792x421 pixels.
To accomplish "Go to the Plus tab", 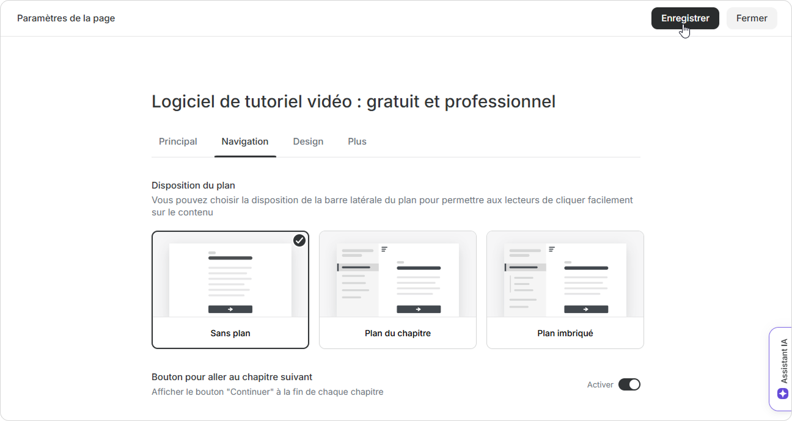I will (357, 142).
